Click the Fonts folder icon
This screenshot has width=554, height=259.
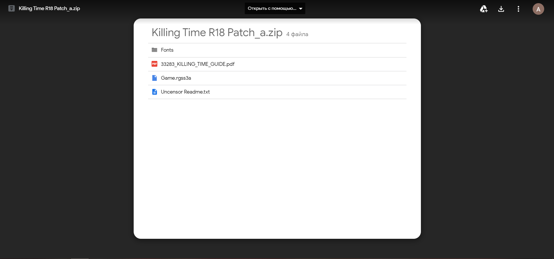[x=154, y=50]
